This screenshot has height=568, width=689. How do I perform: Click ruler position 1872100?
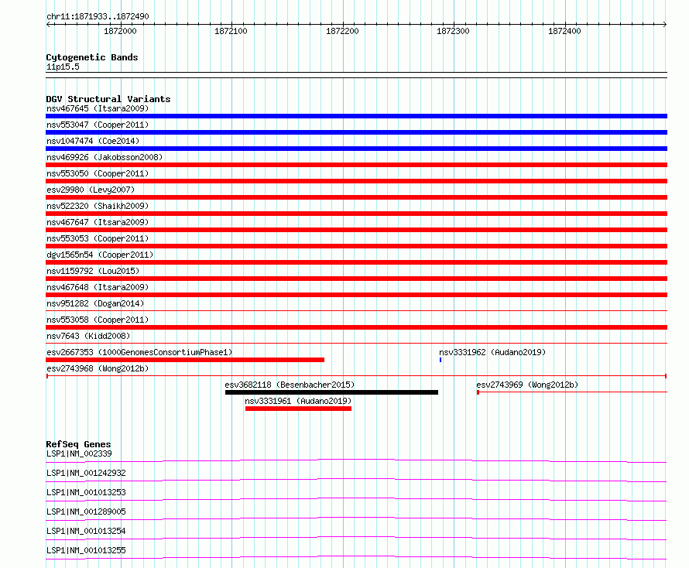(231, 31)
